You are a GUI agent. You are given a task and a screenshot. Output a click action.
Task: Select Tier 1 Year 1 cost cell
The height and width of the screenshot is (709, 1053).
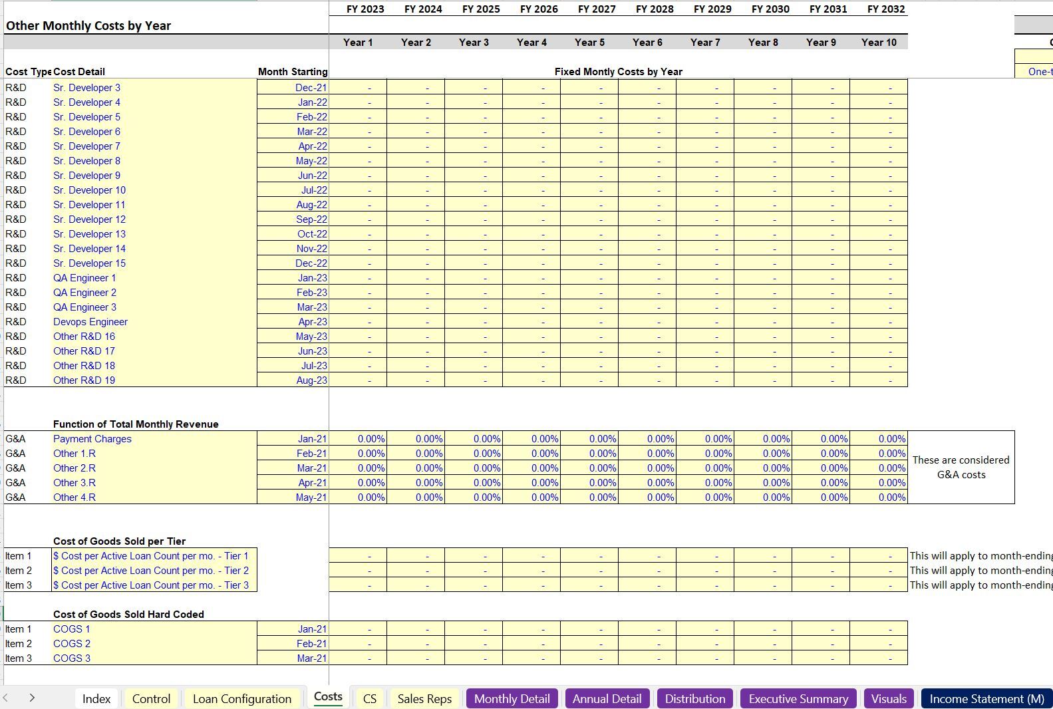358,555
